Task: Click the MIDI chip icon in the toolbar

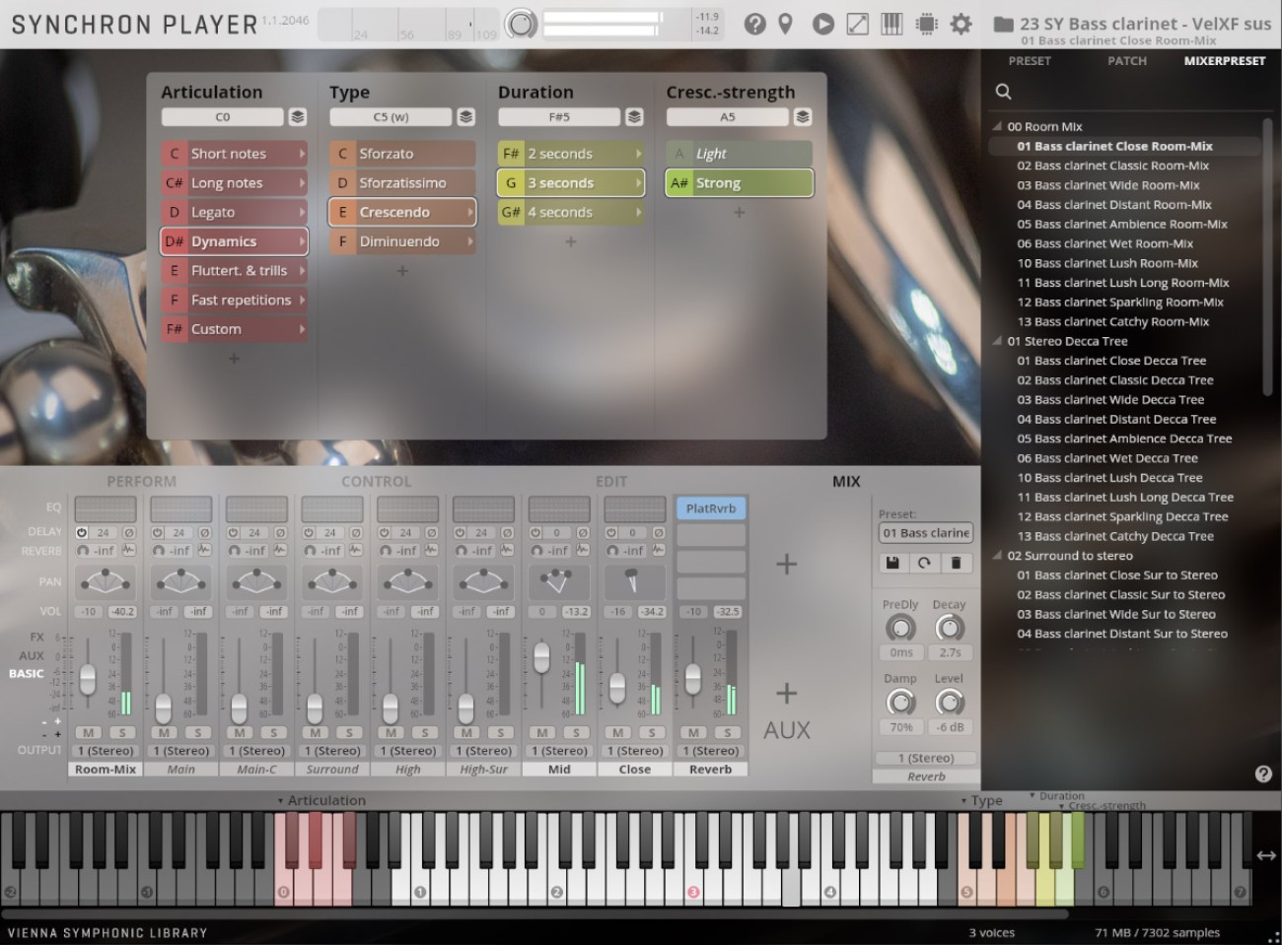Action: (925, 24)
